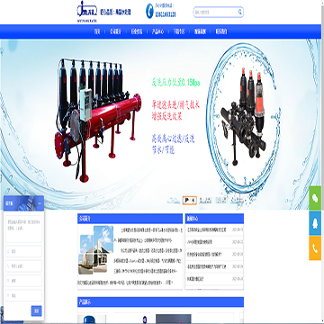
Task: Focus the last field in message widget
Action: (x=23, y=295)
